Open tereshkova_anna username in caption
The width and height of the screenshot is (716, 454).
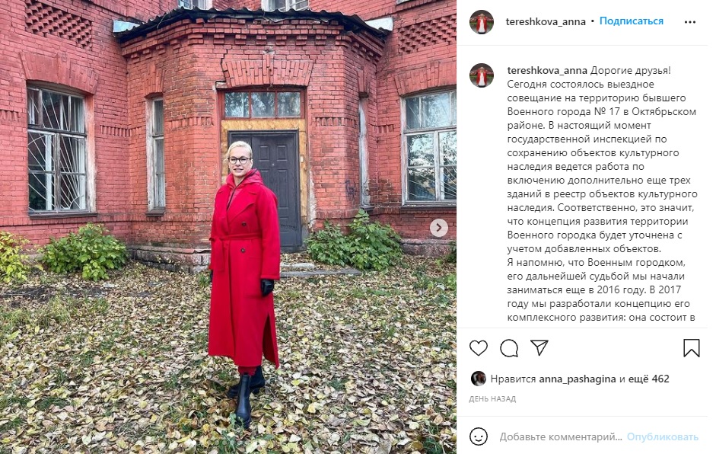coord(547,70)
